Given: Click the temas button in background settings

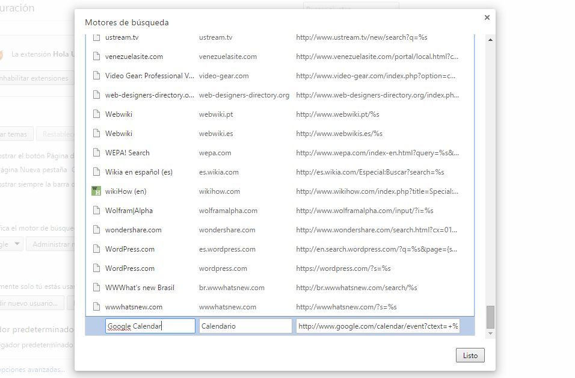Looking at the screenshot, I should click(16, 134).
